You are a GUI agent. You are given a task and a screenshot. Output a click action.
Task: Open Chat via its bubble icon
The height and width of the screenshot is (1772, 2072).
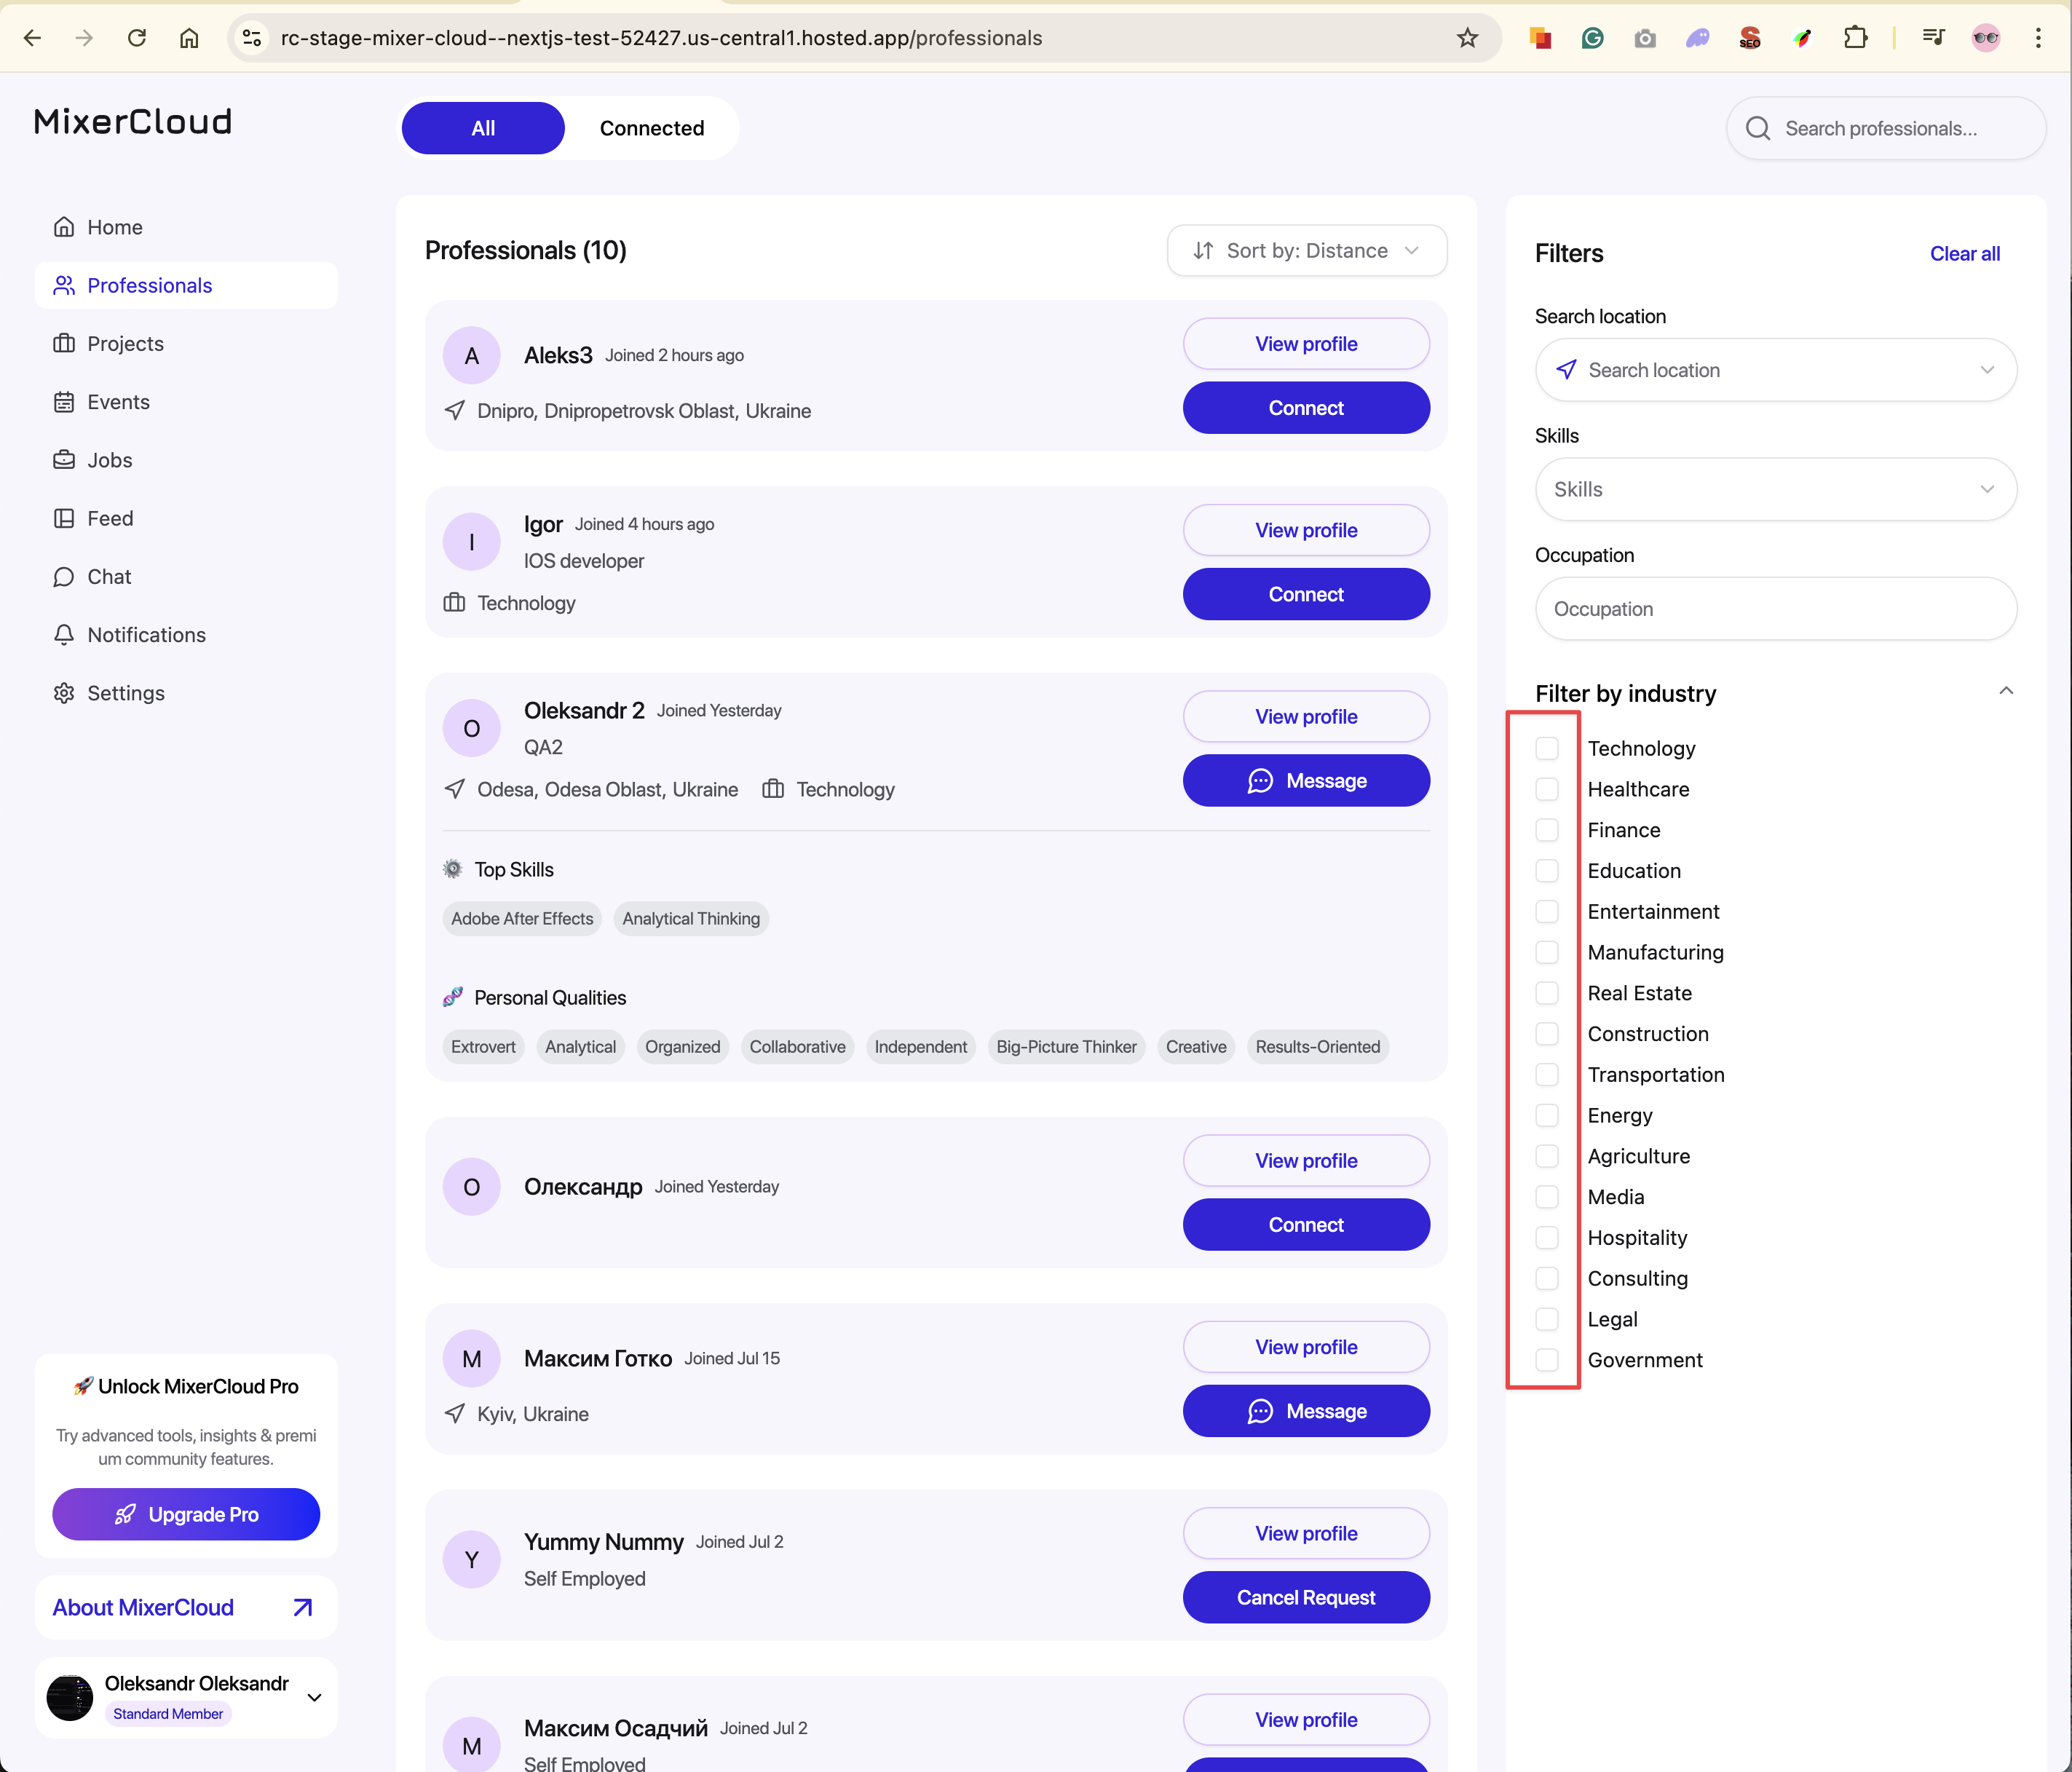[64, 577]
